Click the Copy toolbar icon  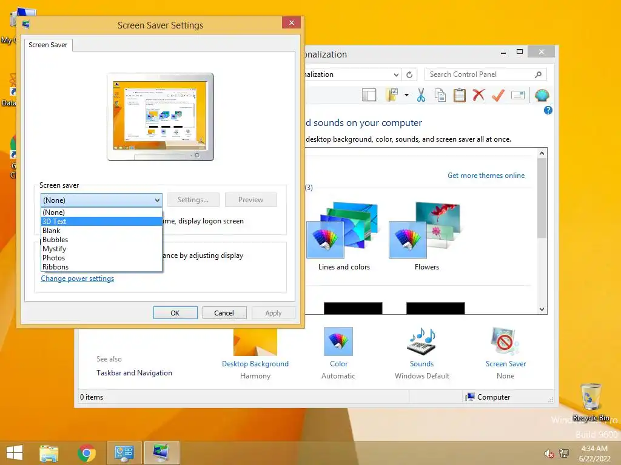440,95
